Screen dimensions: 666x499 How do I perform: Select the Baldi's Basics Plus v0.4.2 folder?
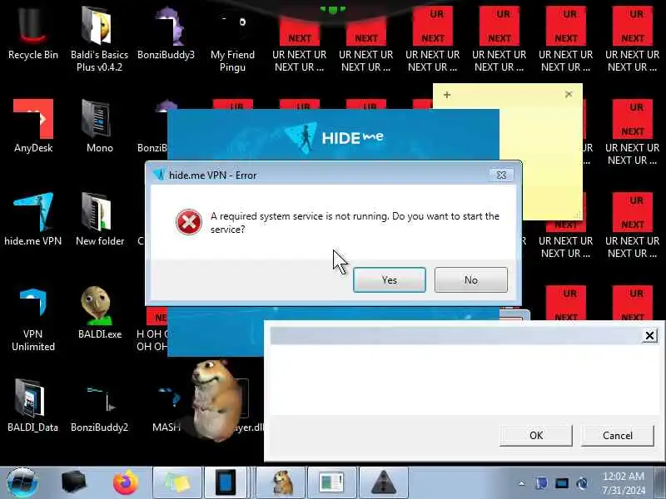pos(99,38)
